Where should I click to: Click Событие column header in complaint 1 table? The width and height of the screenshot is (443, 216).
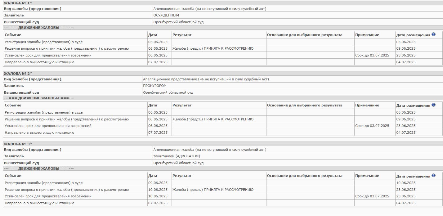[x=13, y=35]
